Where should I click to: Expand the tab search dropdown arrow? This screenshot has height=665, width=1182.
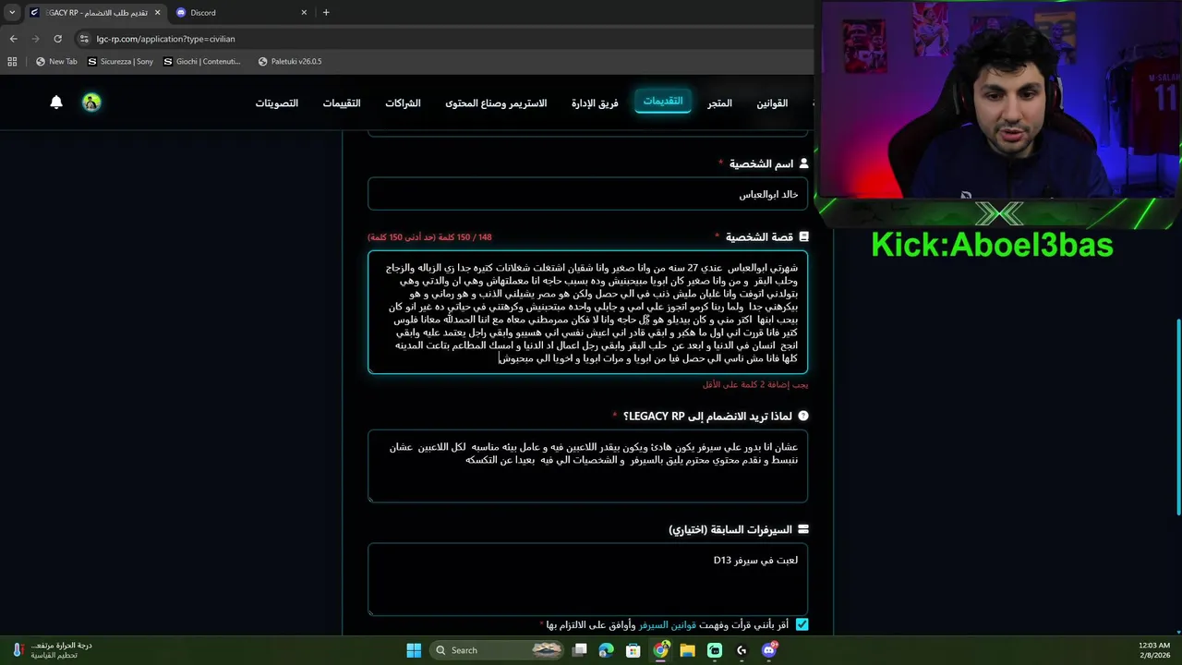(x=11, y=12)
